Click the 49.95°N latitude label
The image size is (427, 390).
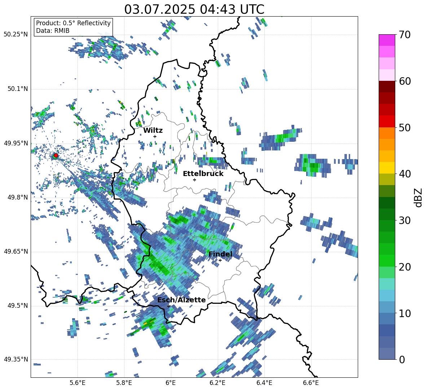pos(16,143)
